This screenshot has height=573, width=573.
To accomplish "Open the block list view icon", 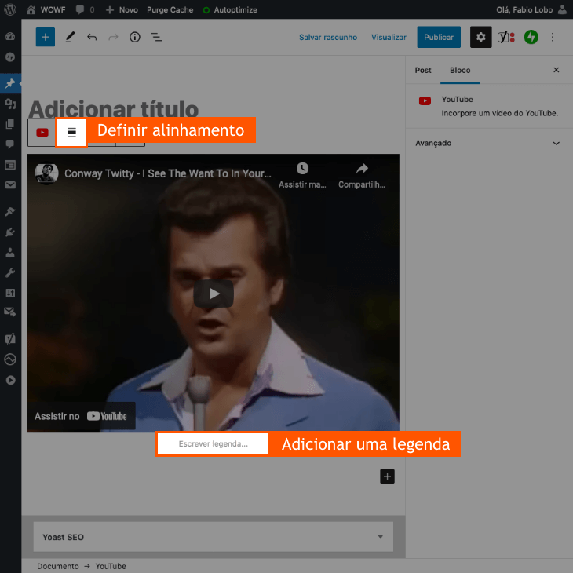I will (x=156, y=37).
